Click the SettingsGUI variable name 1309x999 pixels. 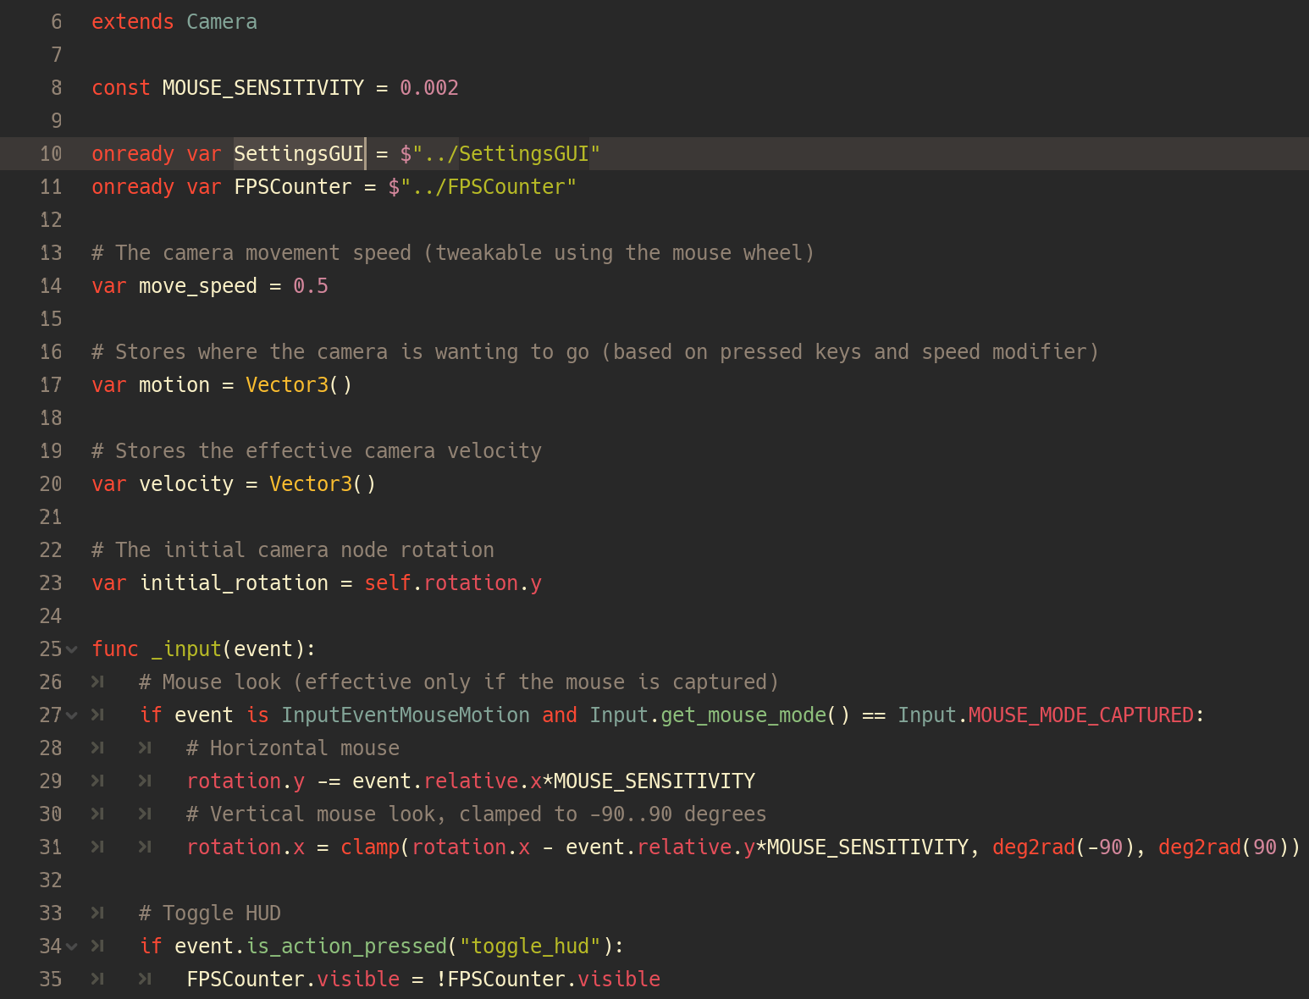[299, 154]
